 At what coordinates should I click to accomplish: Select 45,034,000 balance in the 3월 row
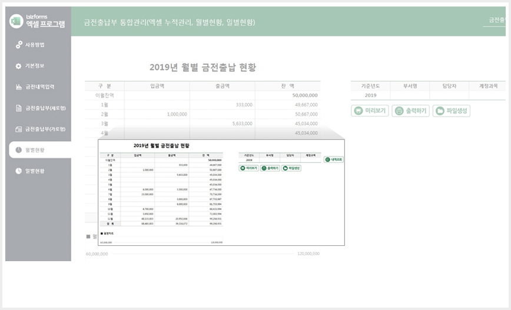pos(288,124)
